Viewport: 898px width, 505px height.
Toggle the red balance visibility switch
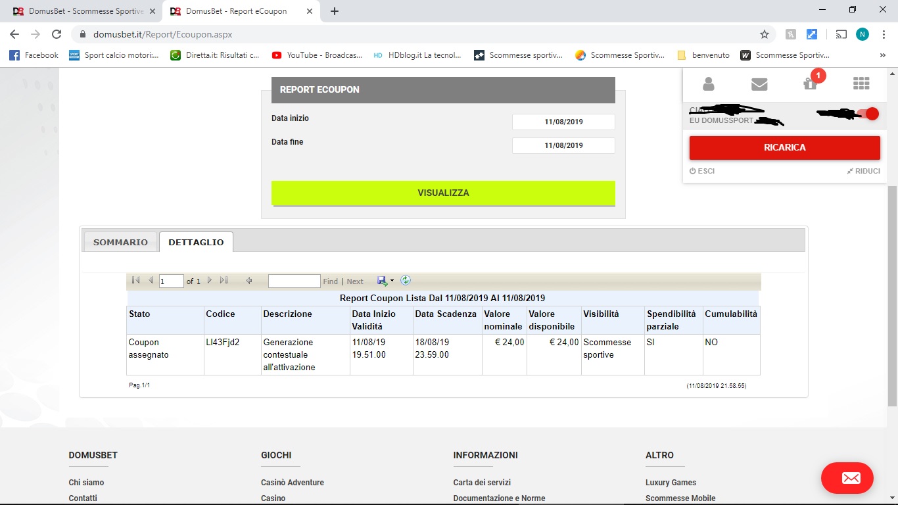(x=868, y=114)
